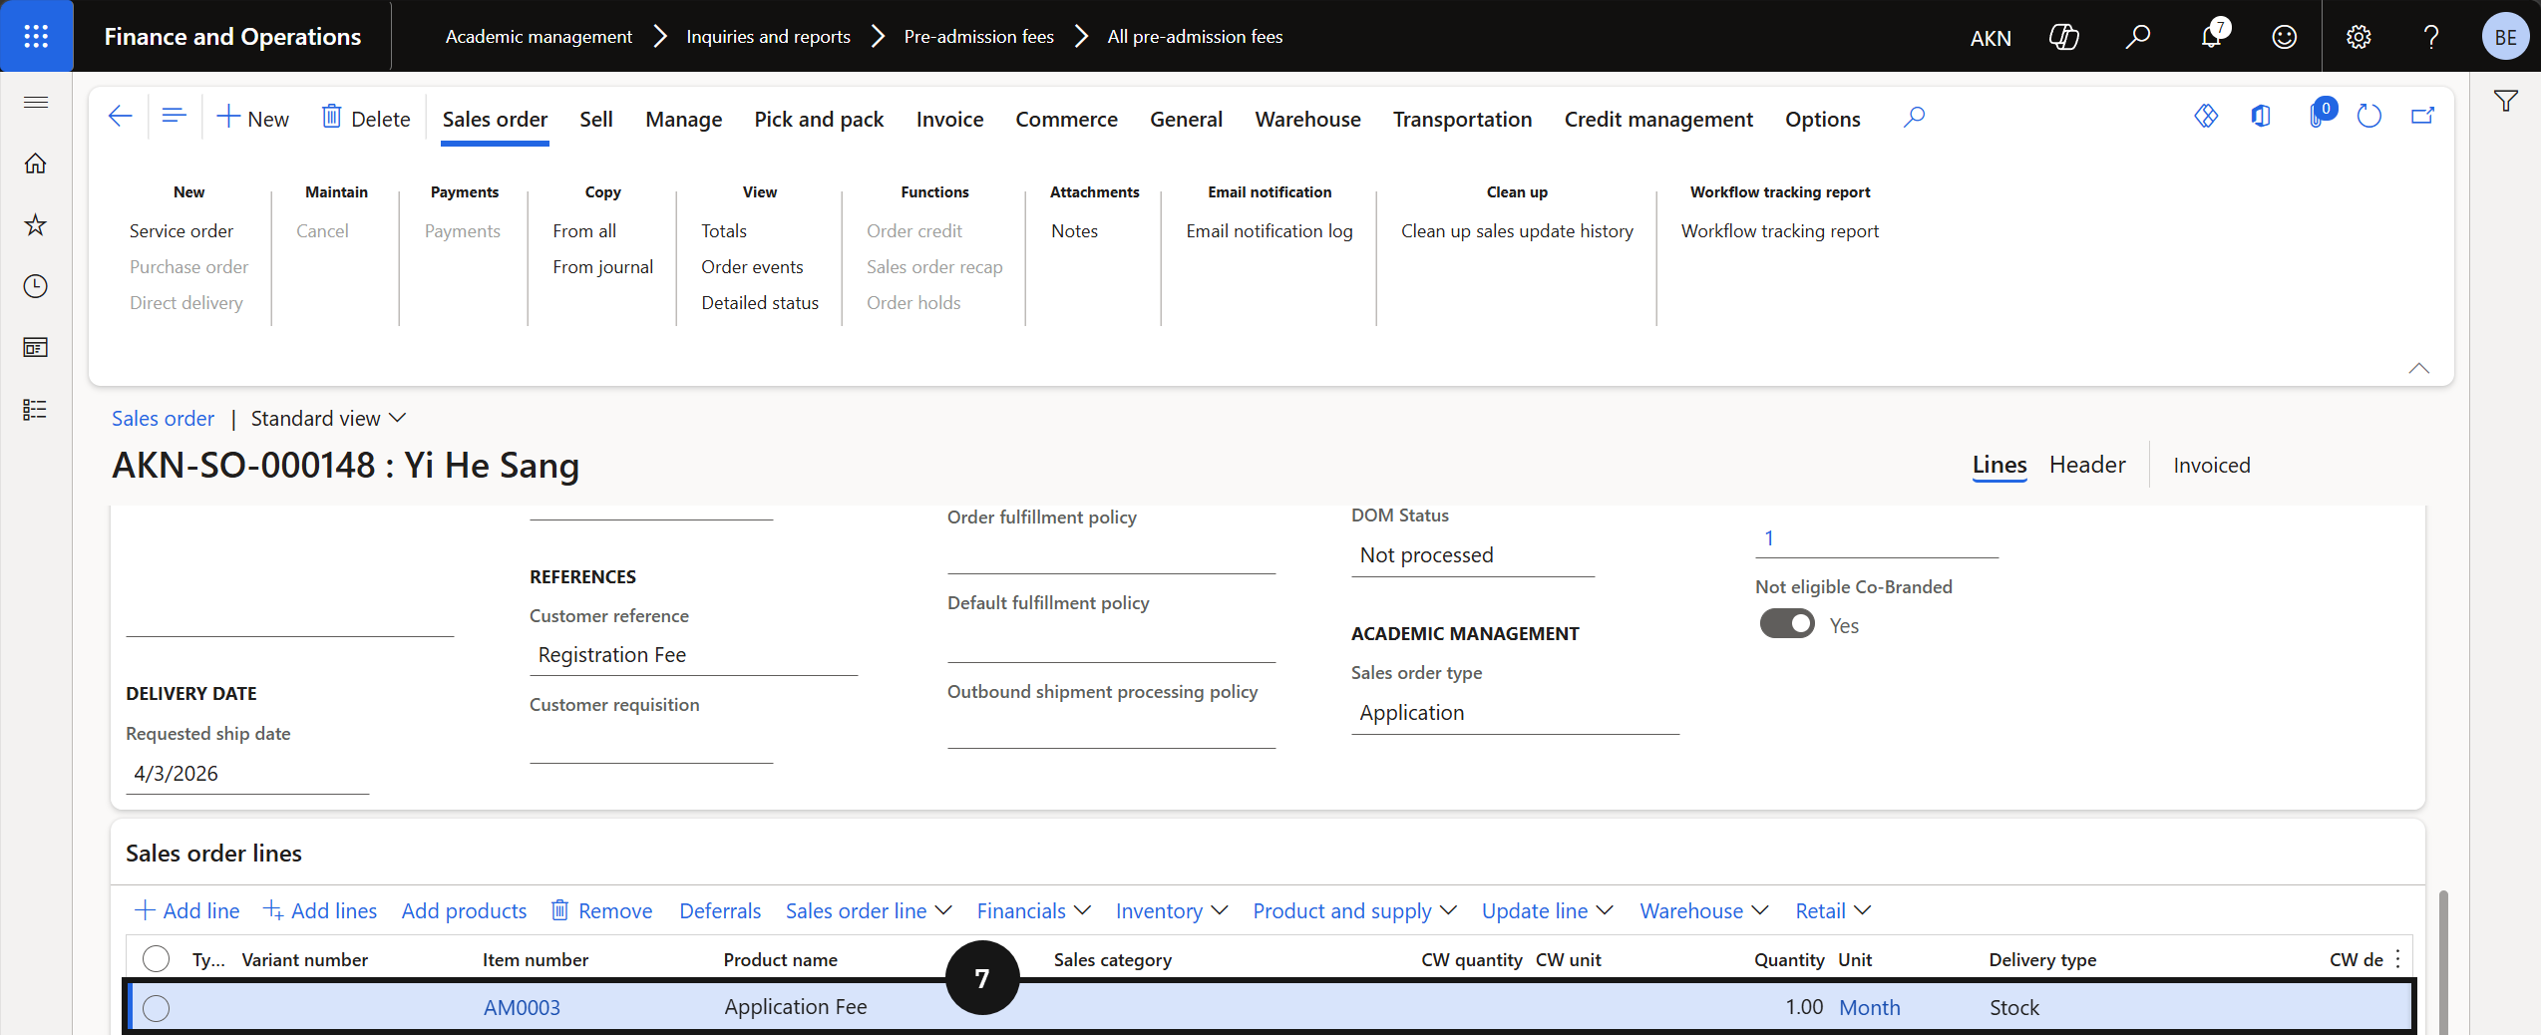Search the action pane magnifier

coord(1914,118)
